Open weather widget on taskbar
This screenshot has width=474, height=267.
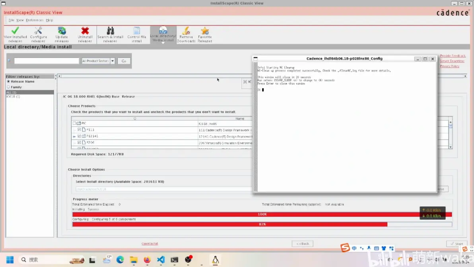(x=107, y=259)
